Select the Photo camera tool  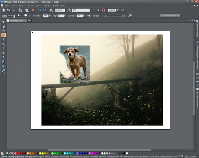3,31
